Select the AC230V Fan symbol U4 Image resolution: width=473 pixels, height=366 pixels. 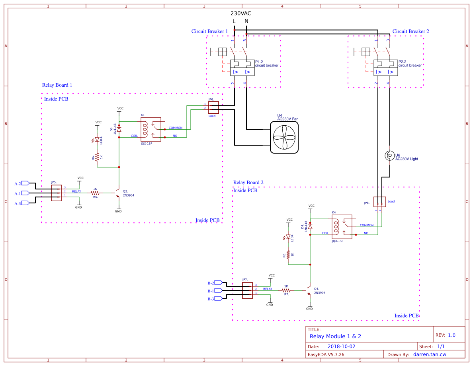pos(284,136)
